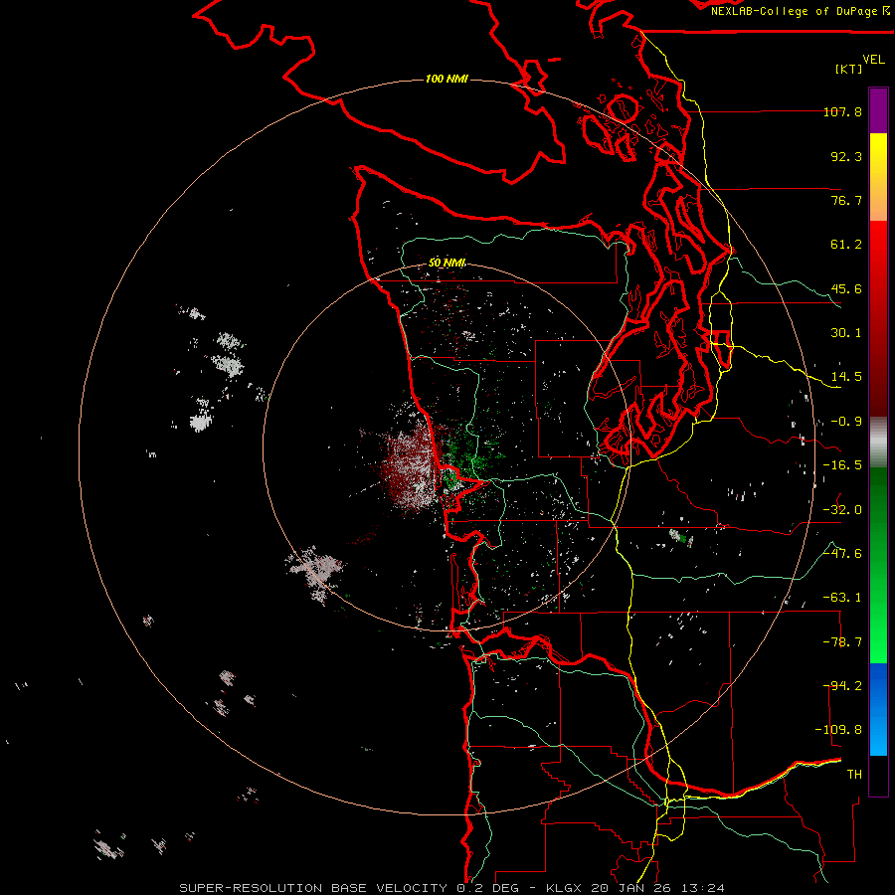Click the 100 NMI range ring label
895x895 pixels.
pyautogui.click(x=447, y=79)
